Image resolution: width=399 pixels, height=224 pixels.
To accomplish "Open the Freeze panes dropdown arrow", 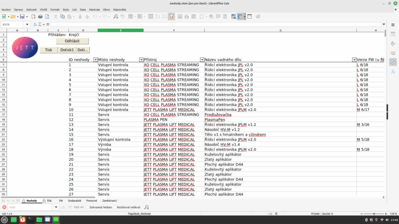I will 245,17.
